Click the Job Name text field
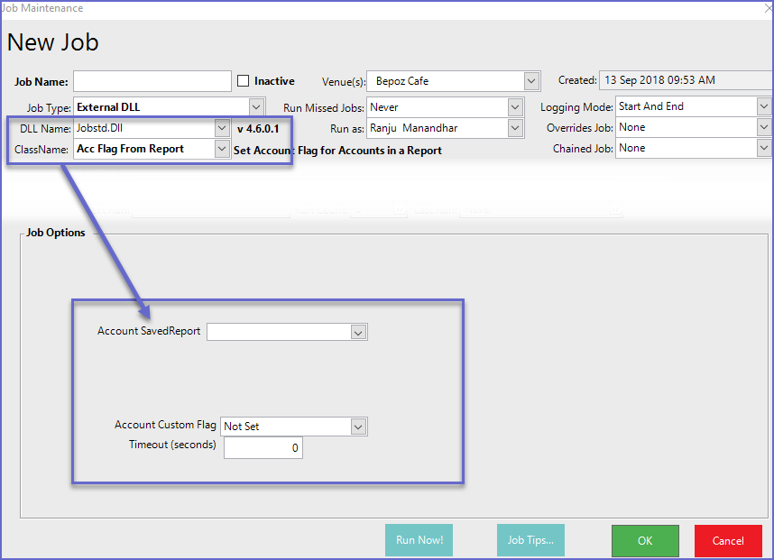Image resolution: width=774 pixels, height=560 pixels. [x=152, y=81]
